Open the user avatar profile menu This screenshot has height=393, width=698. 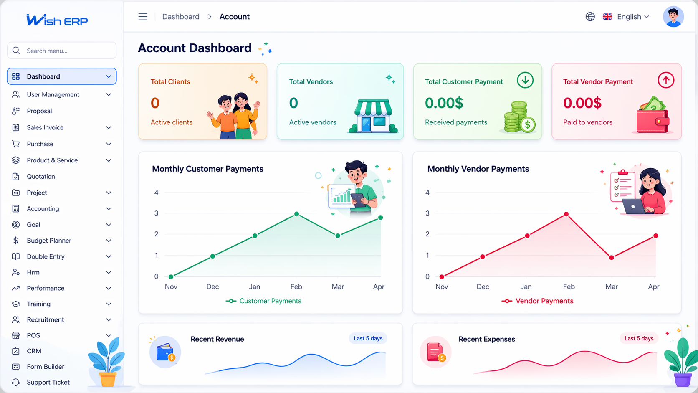673,17
